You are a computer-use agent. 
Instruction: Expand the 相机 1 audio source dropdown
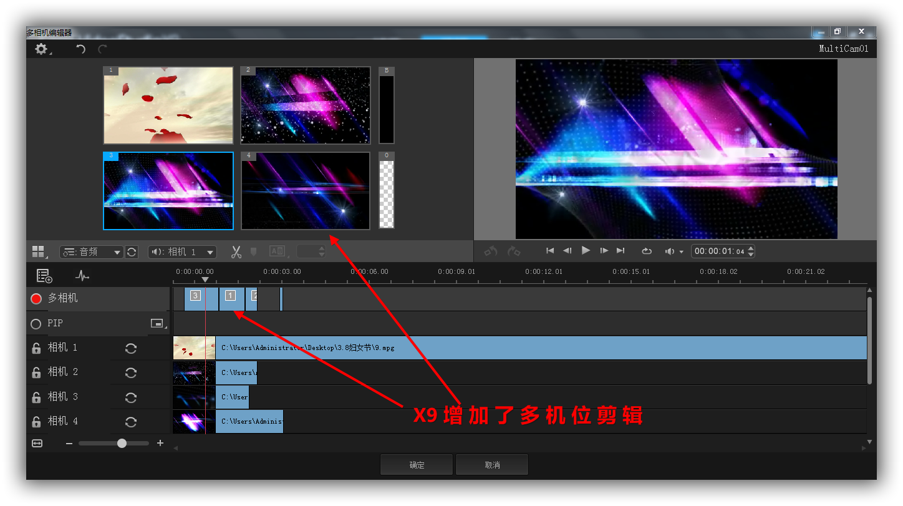[182, 252]
